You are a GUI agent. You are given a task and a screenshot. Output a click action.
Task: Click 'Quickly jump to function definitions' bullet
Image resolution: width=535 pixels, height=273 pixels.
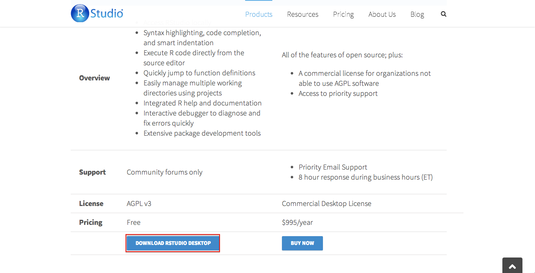[x=199, y=73]
